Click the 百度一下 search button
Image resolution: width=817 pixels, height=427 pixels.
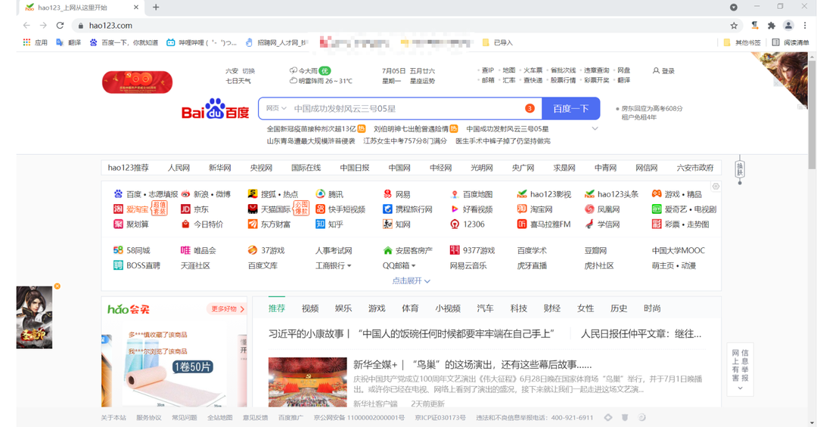pos(571,108)
